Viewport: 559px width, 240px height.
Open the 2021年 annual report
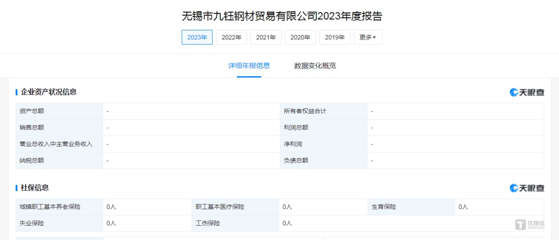tap(266, 38)
